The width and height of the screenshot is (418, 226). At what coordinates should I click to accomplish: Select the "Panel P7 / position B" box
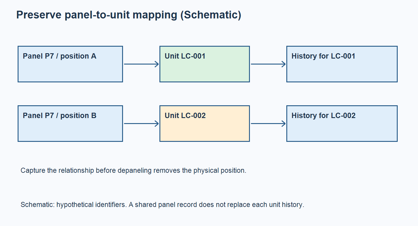tap(70, 123)
